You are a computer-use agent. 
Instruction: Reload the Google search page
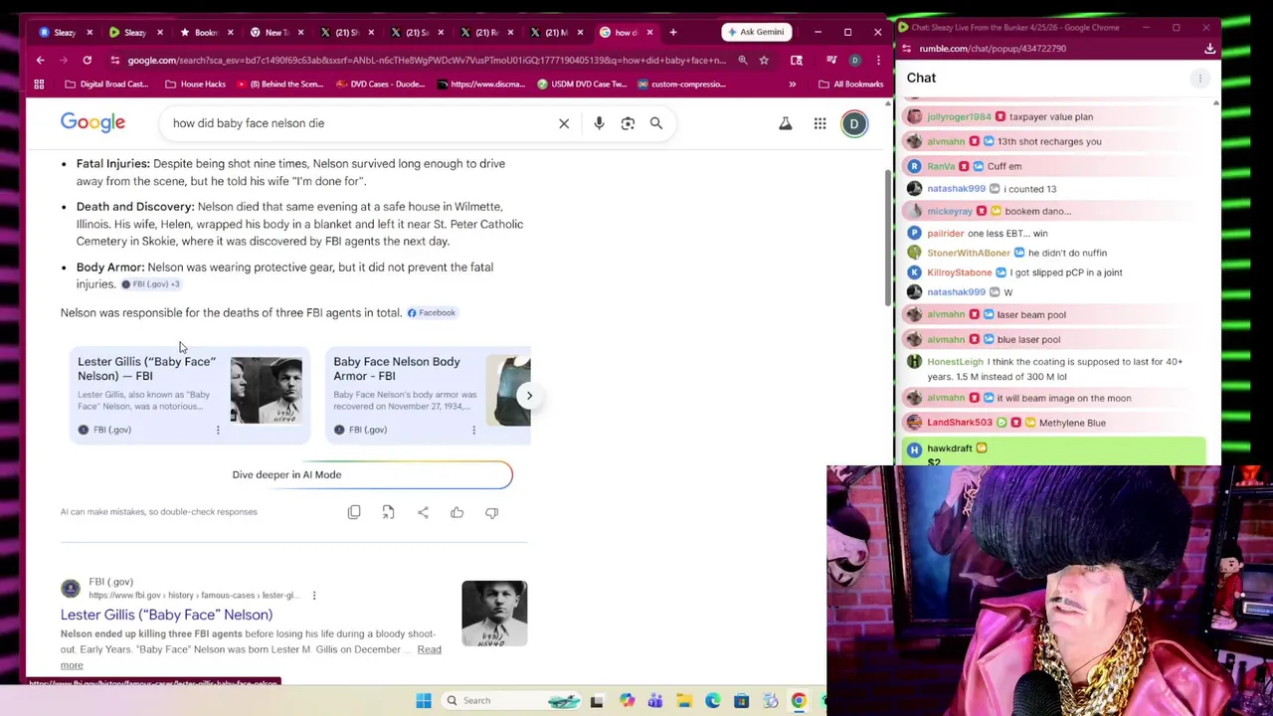[87, 60]
